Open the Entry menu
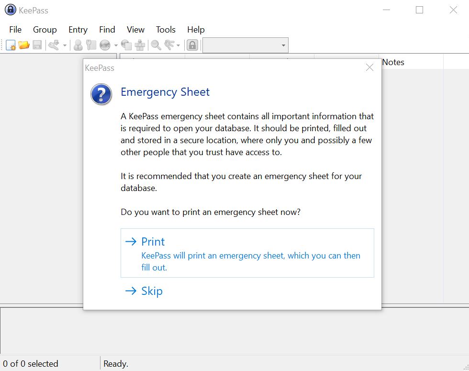Image resolution: width=469 pixels, height=371 pixels. pyautogui.click(x=78, y=30)
